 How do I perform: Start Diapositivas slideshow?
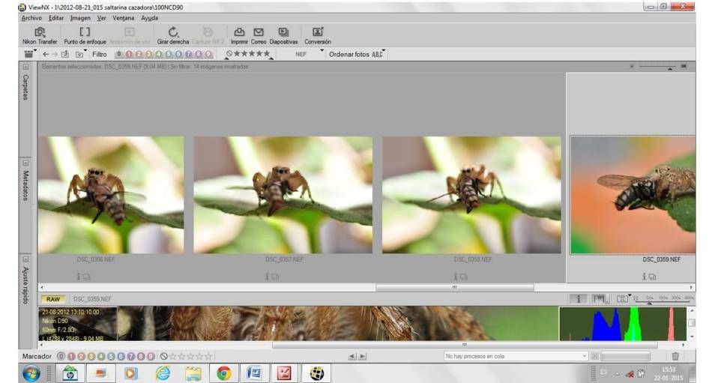pos(283,35)
